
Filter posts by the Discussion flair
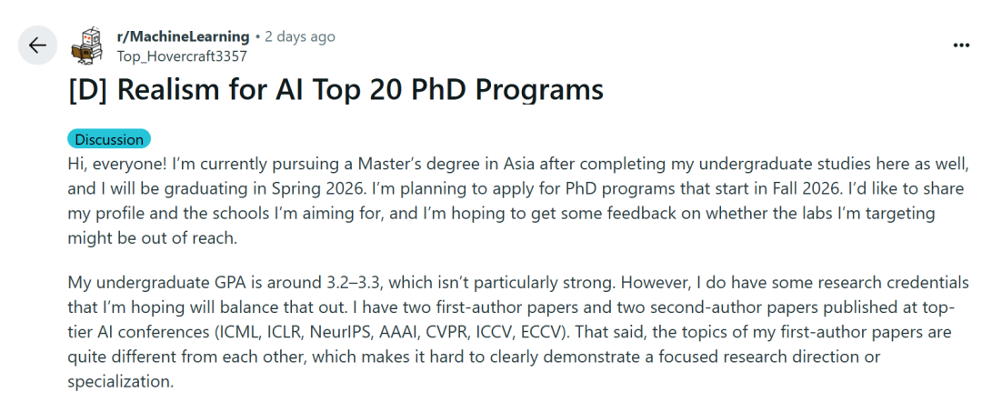109,139
